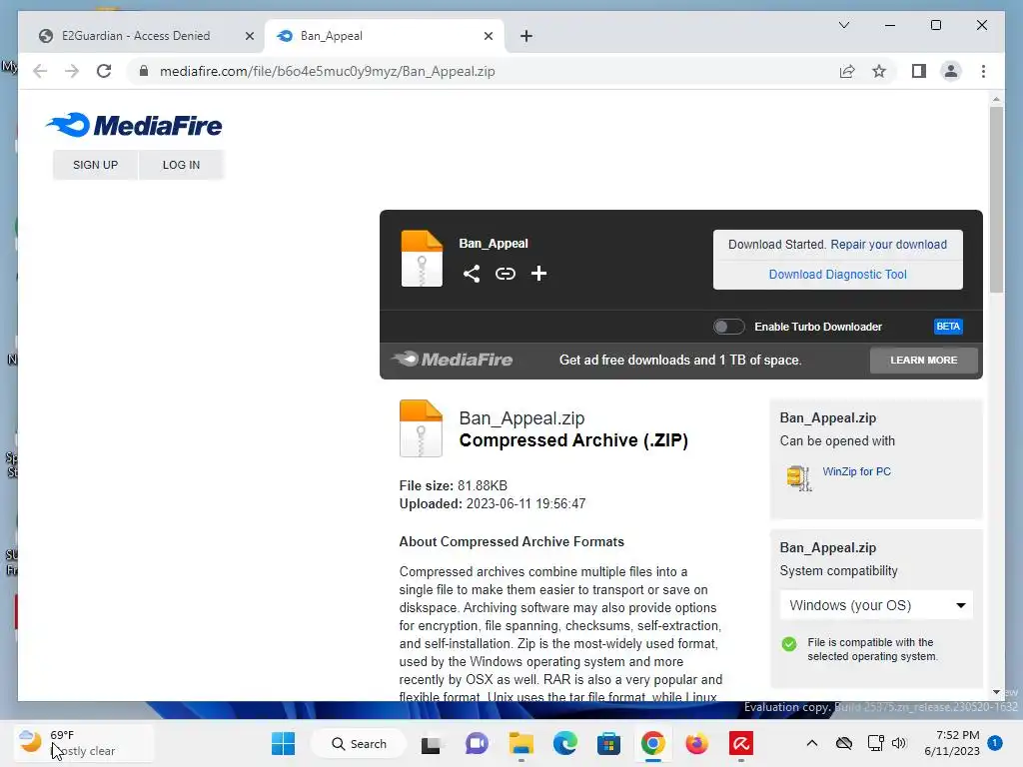
Task: Click the LOG IN button
Action: click(x=182, y=165)
